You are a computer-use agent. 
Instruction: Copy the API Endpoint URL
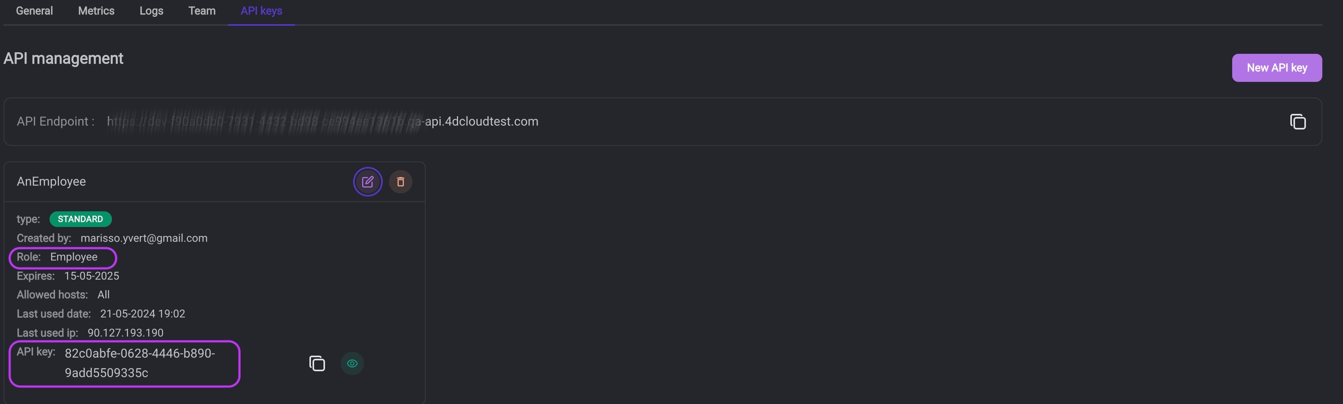pos(1298,122)
